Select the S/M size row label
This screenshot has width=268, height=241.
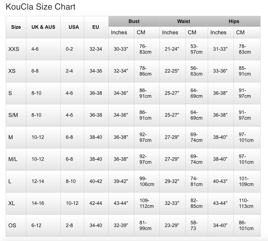coord(13,115)
